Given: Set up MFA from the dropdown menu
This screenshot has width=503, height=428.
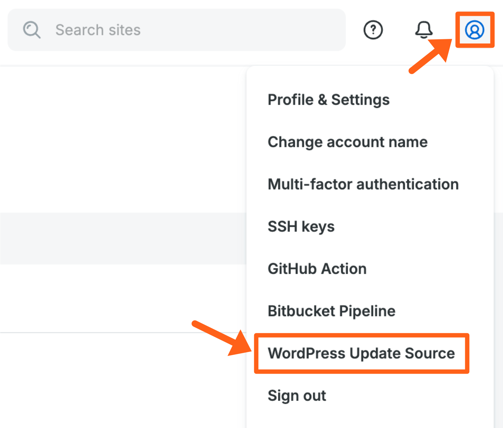Looking at the screenshot, I should click(x=363, y=184).
